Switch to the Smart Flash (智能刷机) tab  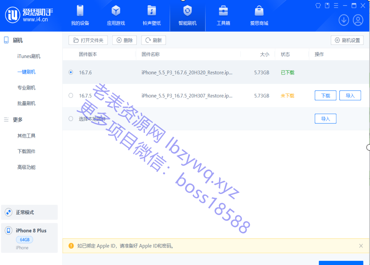click(187, 16)
